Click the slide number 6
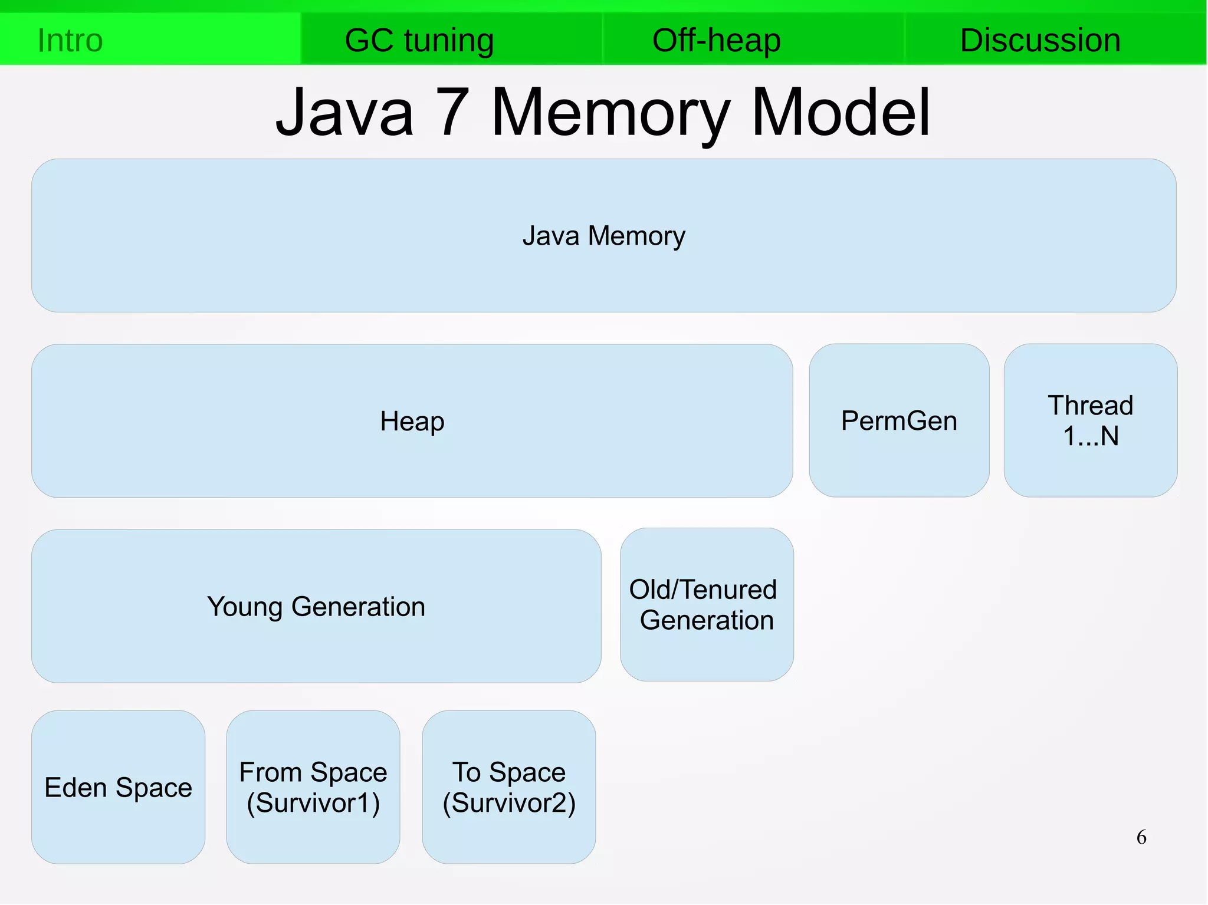The image size is (1208, 905). pyautogui.click(x=1141, y=837)
